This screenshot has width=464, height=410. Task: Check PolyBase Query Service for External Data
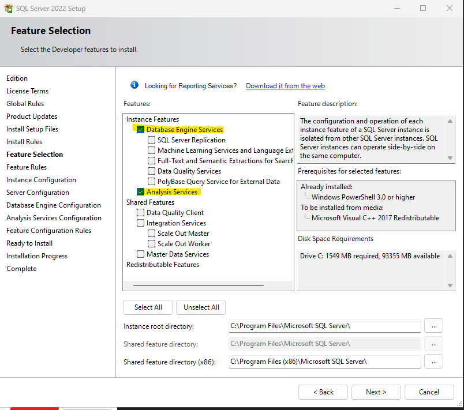(151, 181)
